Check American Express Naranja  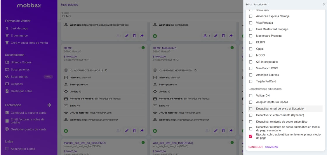pyautogui.click(x=251, y=16)
